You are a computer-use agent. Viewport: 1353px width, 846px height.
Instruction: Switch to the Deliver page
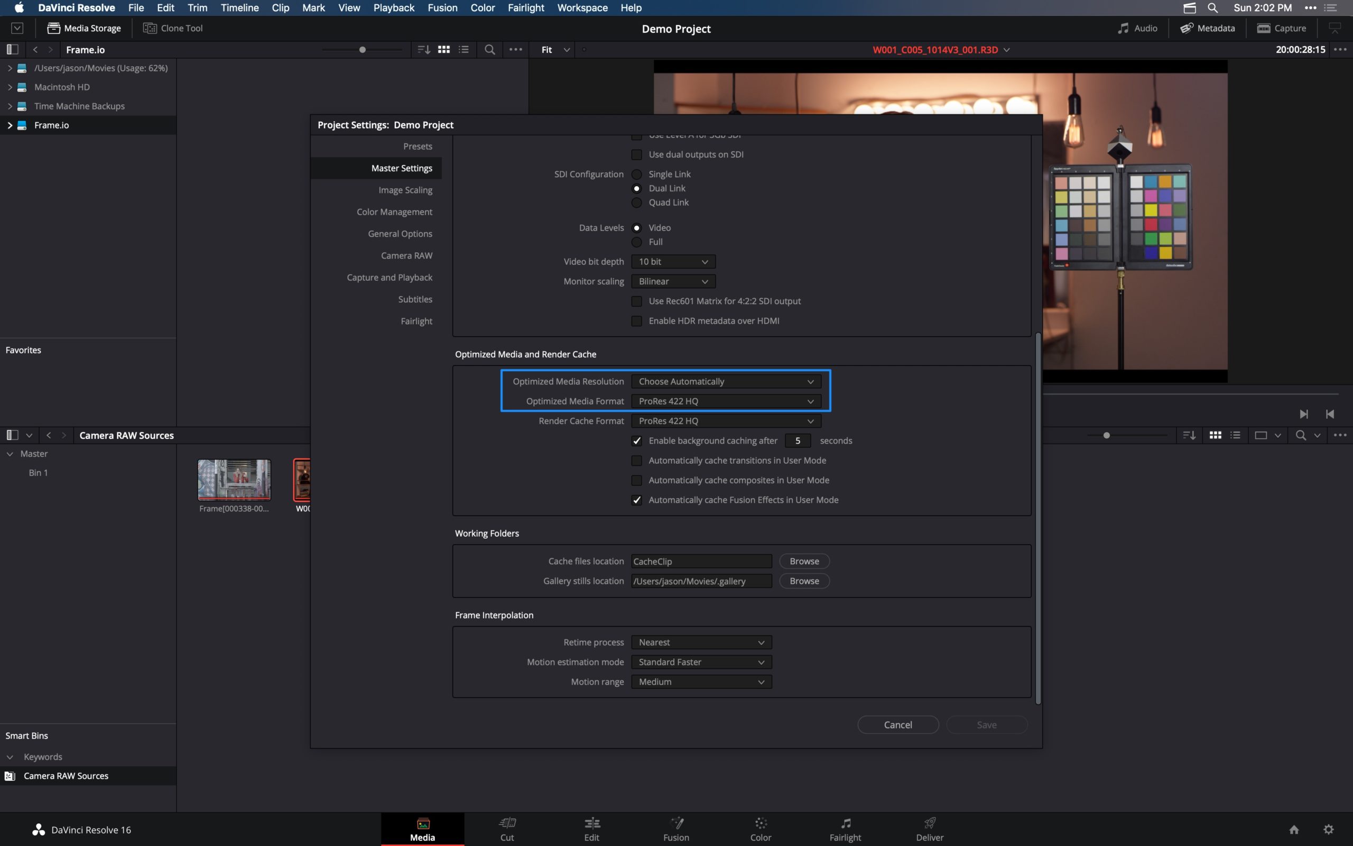point(929,829)
